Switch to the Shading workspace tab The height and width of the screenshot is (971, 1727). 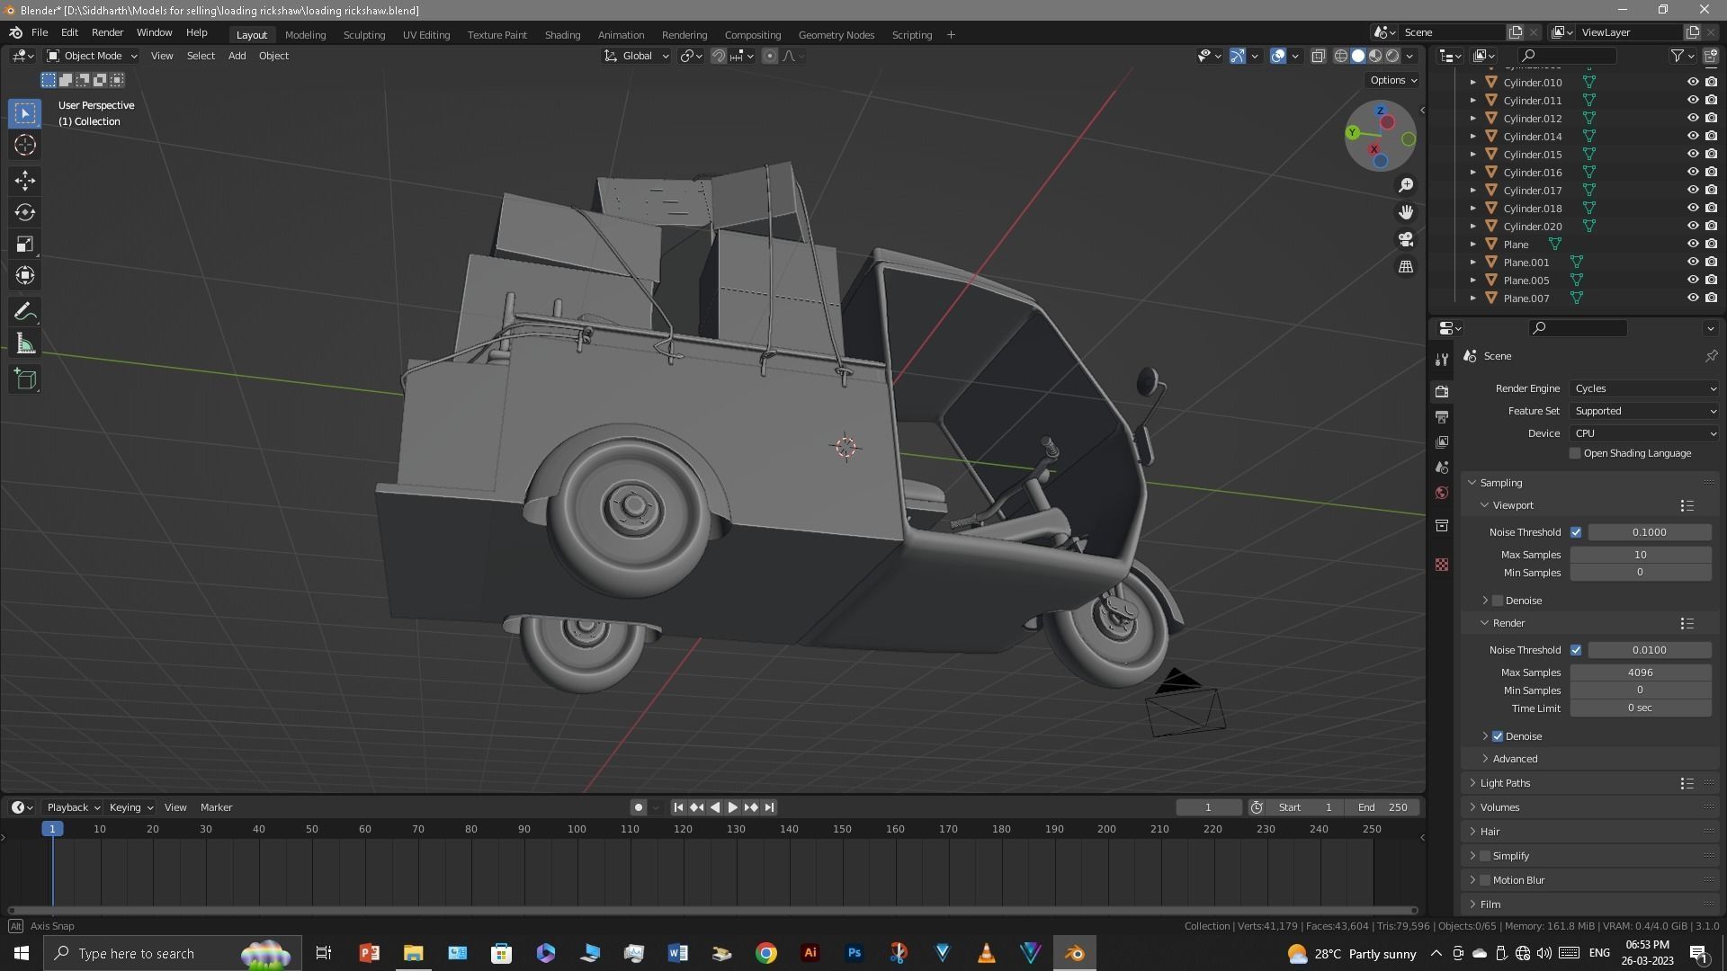pyautogui.click(x=562, y=35)
